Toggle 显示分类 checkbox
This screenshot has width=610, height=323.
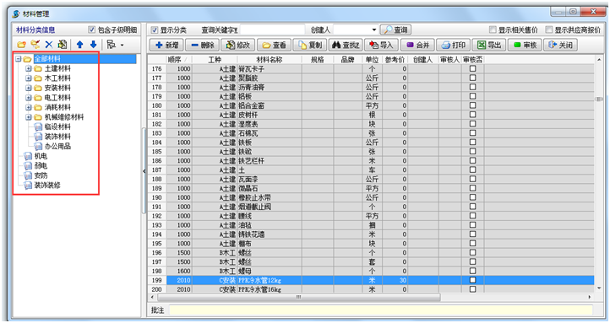pos(155,30)
